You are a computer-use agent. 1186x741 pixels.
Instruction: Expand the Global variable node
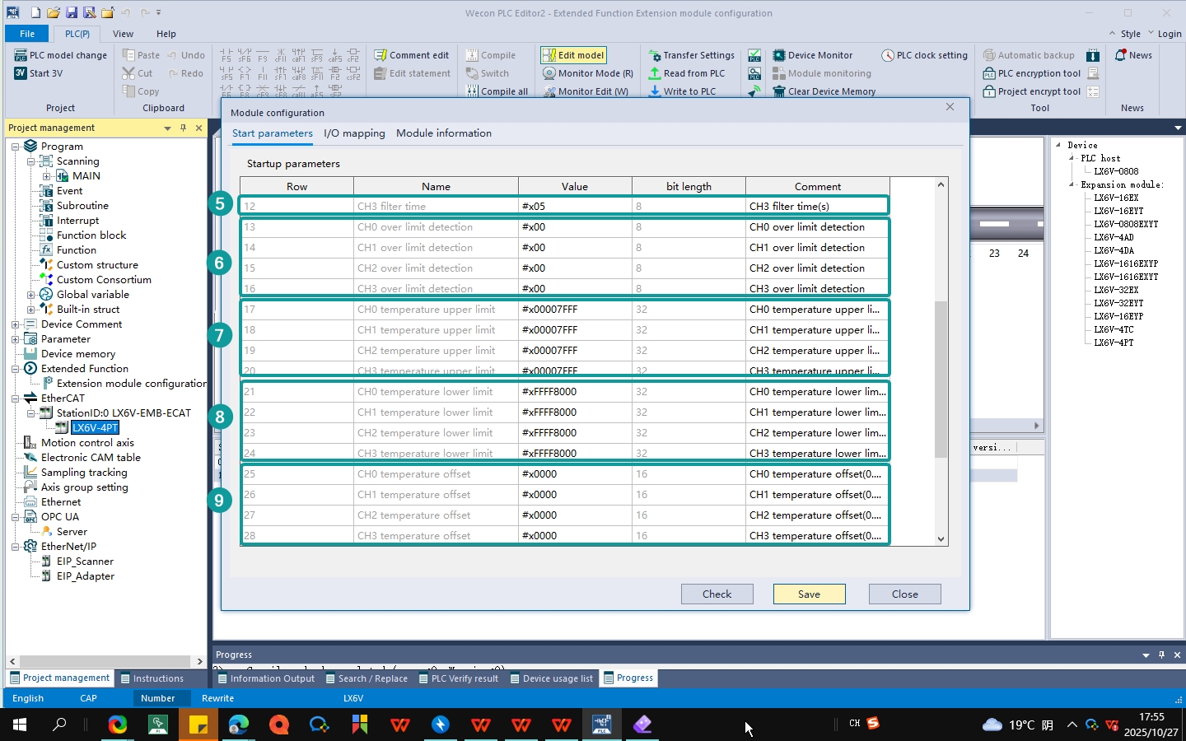(x=30, y=295)
